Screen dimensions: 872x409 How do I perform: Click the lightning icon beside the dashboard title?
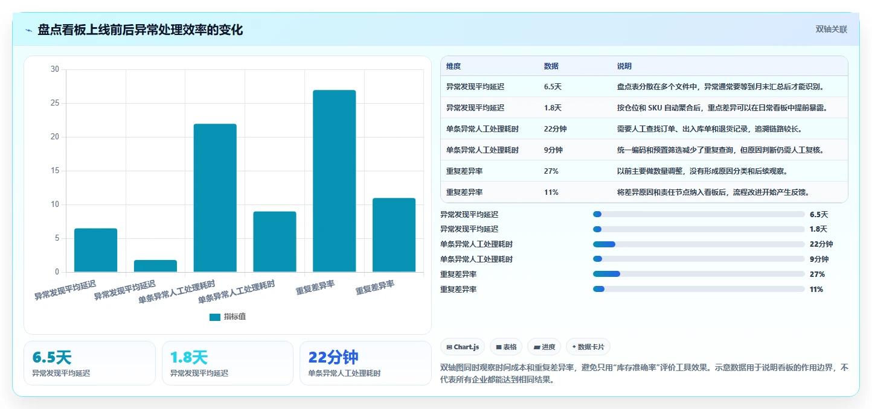click(28, 30)
